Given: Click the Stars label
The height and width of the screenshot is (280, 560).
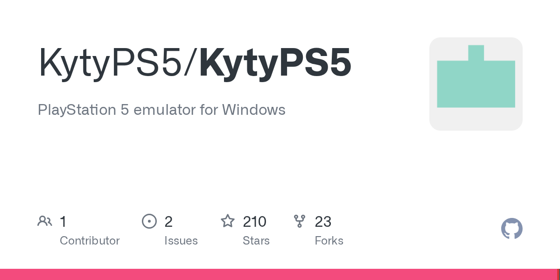Looking at the screenshot, I should click(x=256, y=241).
